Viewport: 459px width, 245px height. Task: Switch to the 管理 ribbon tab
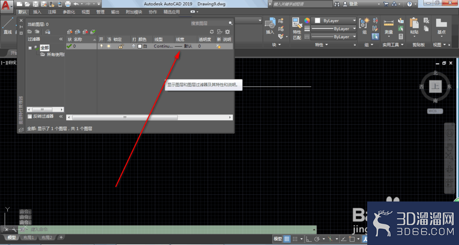101,12
